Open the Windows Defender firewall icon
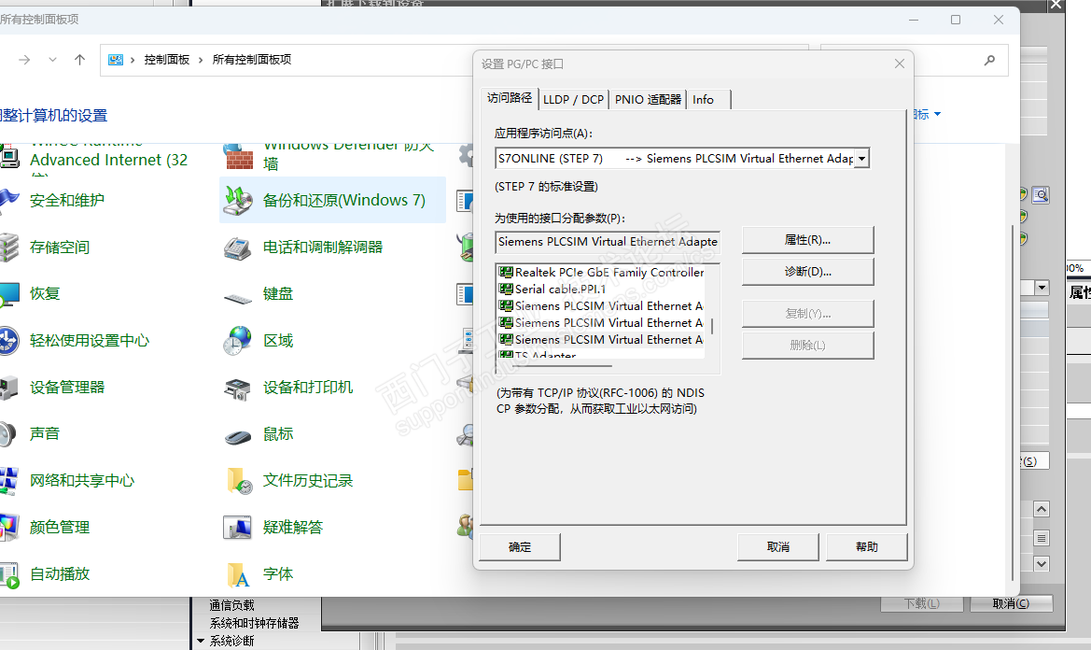1091x650 pixels. click(239, 156)
